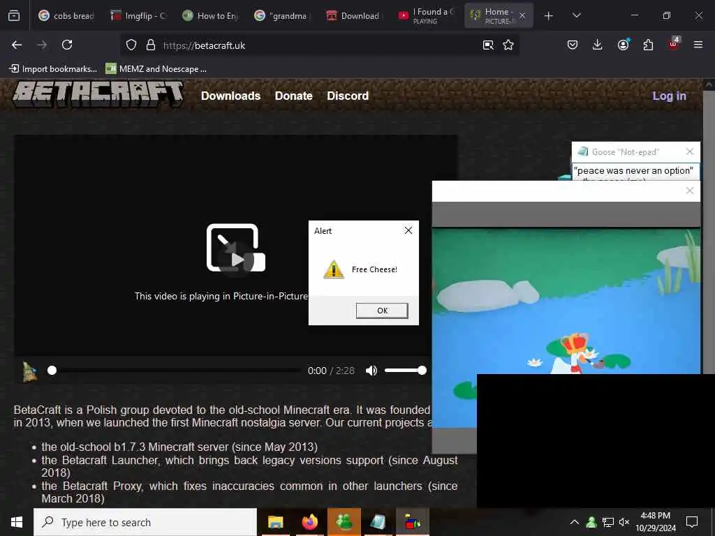The image size is (715, 536).
Task: Click the video seek bar handle
Action: [x=52, y=371]
